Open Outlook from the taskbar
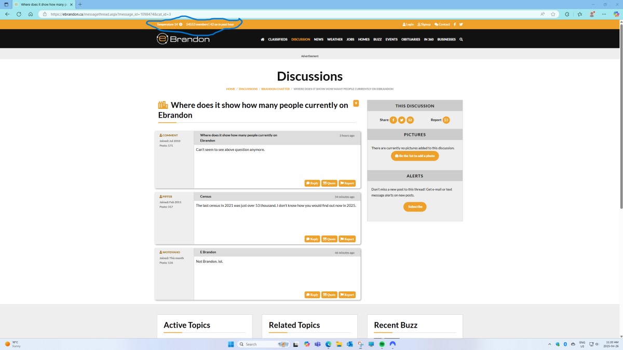This screenshot has height=350, width=623. point(349,344)
